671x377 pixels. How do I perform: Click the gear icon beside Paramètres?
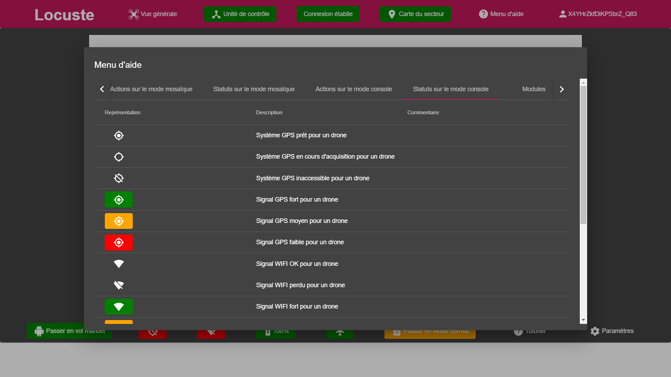[x=595, y=331]
